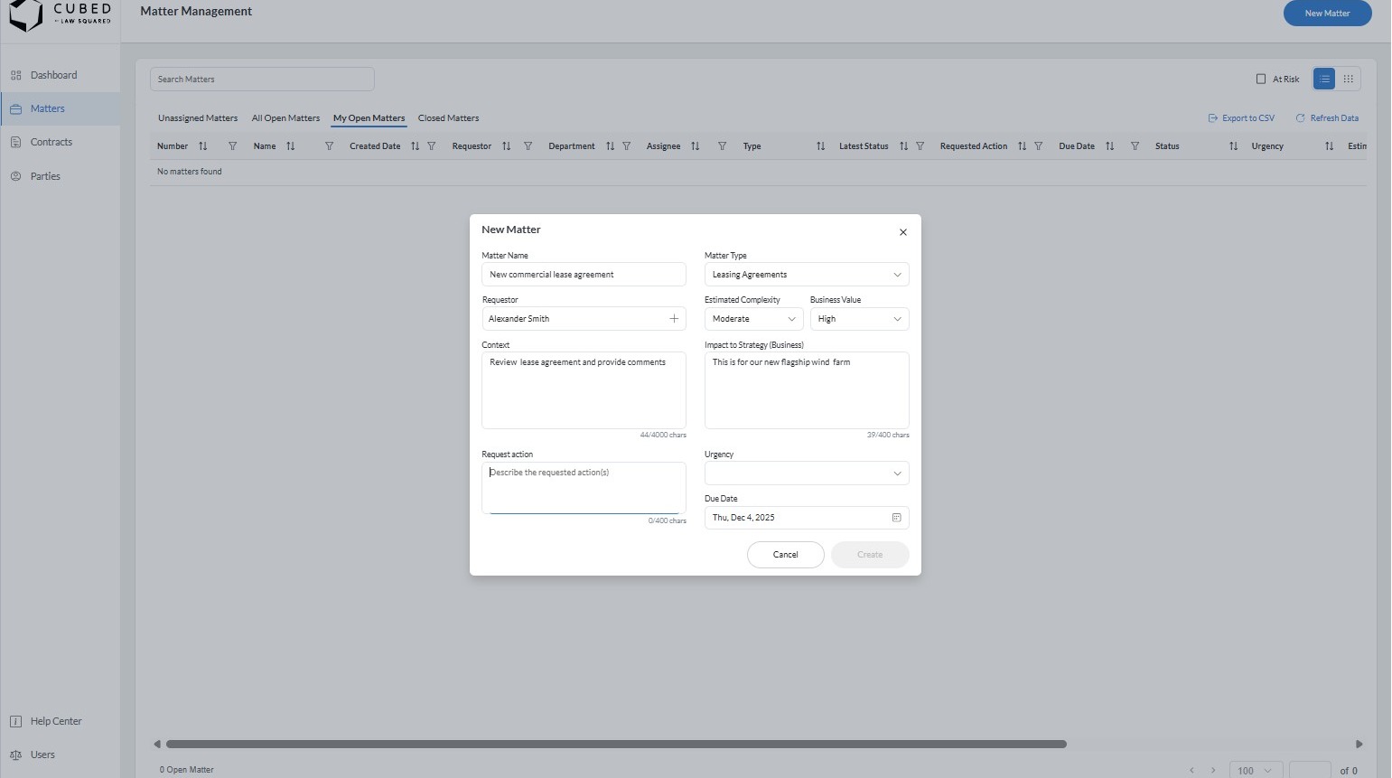The width and height of the screenshot is (1392, 778).
Task: Switch to the Unassigned Matters tab
Action: pyautogui.click(x=198, y=118)
